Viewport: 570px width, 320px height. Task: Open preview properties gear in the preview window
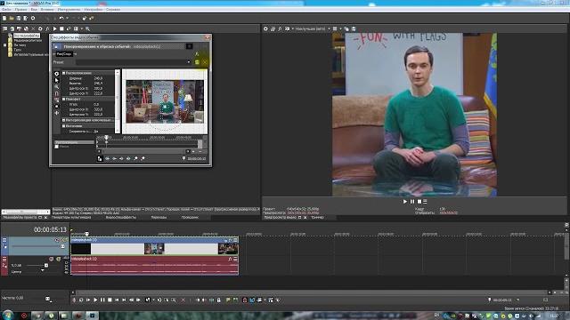click(x=265, y=28)
